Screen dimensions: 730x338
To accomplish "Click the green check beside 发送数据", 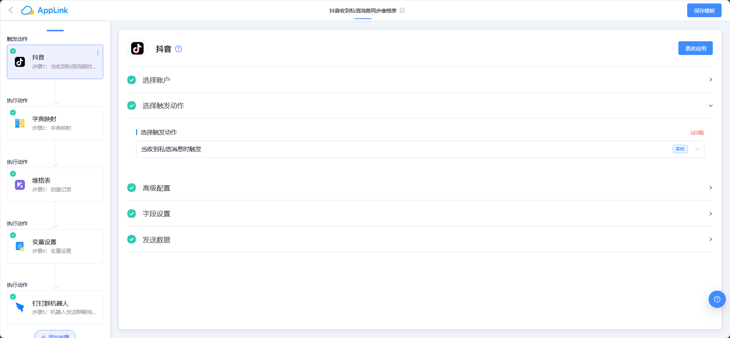I will tap(131, 239).
